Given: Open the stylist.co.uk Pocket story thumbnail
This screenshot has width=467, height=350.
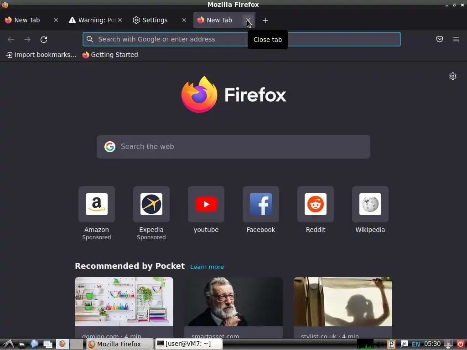Looking at the screenshot, I should 343,302.
